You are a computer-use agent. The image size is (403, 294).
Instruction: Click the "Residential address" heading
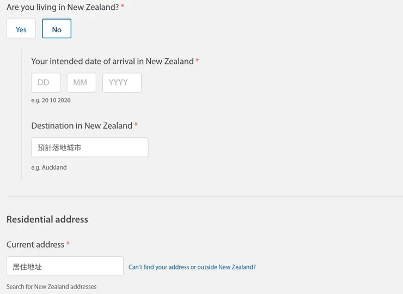(47, 219)
